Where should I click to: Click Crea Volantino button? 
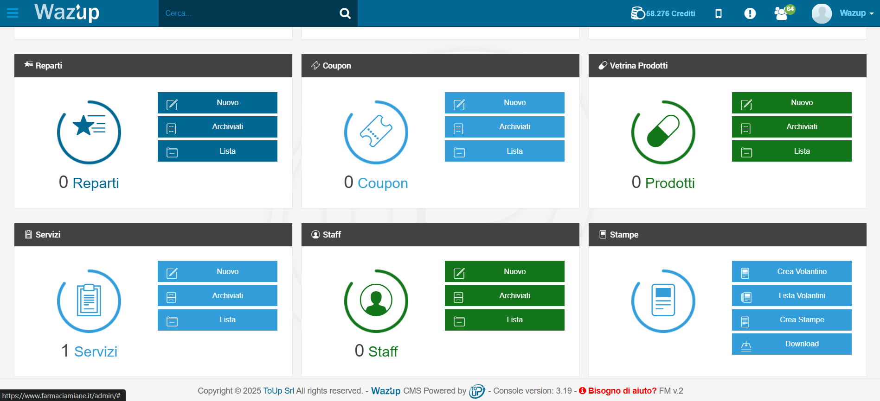point(791,272)
